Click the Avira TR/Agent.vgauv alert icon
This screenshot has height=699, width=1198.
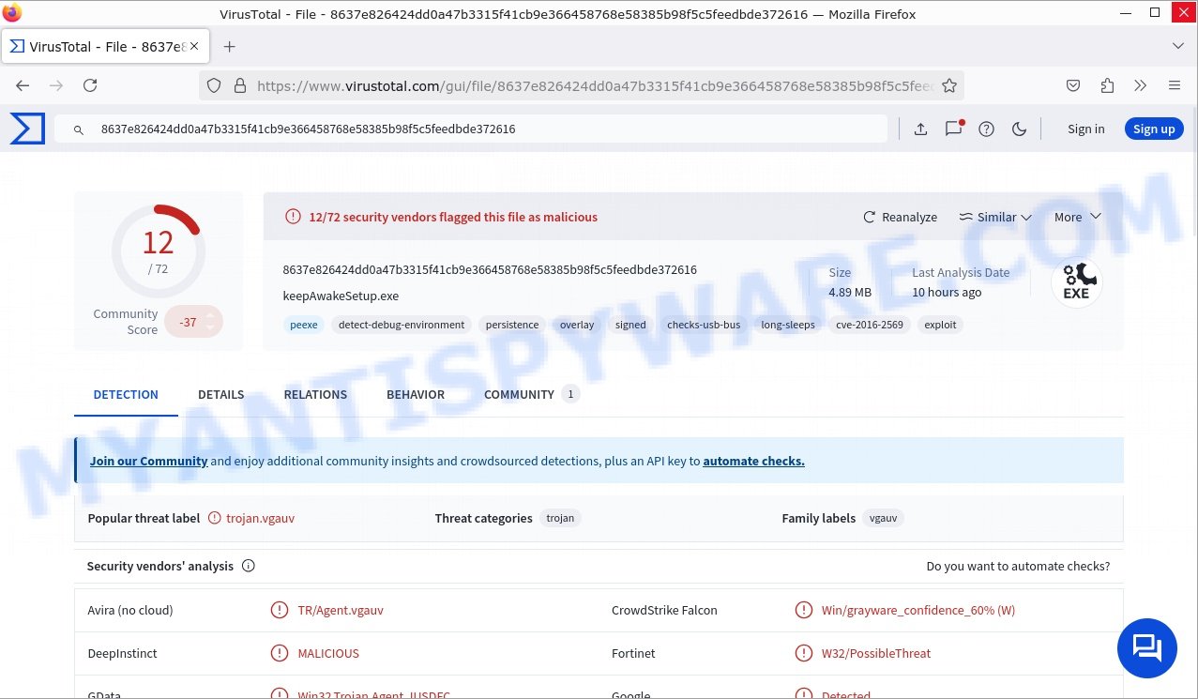(x=279, y=610)
